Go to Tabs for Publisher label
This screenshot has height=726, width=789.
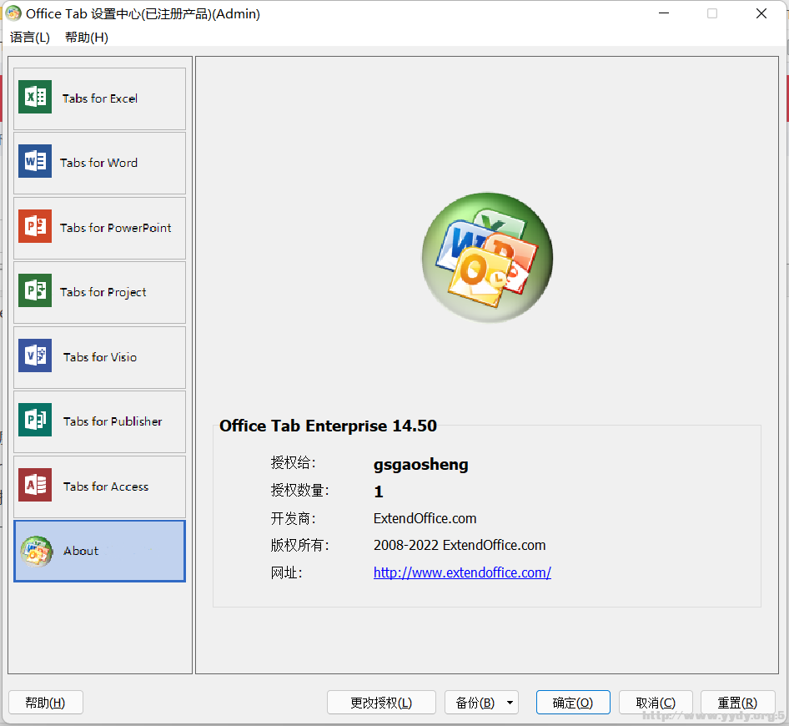(113, 421)
